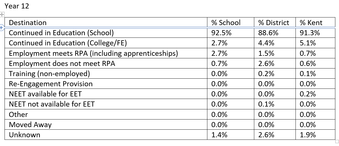Click NEET available for EET cell
The width and height of the screenshot is (339, 146).
106,94
